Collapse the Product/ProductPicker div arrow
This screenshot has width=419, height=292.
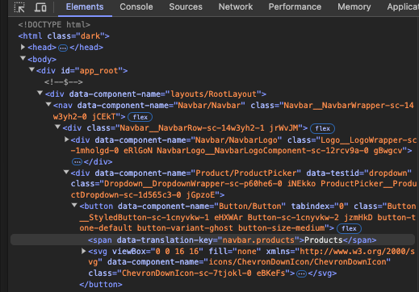click(x=66, y=172)
